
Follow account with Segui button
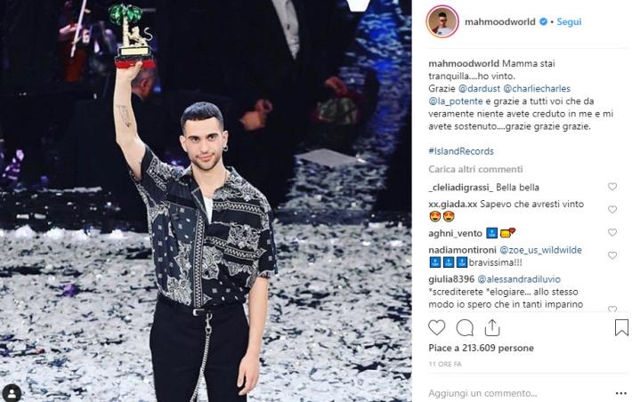[x=569, y=21]
